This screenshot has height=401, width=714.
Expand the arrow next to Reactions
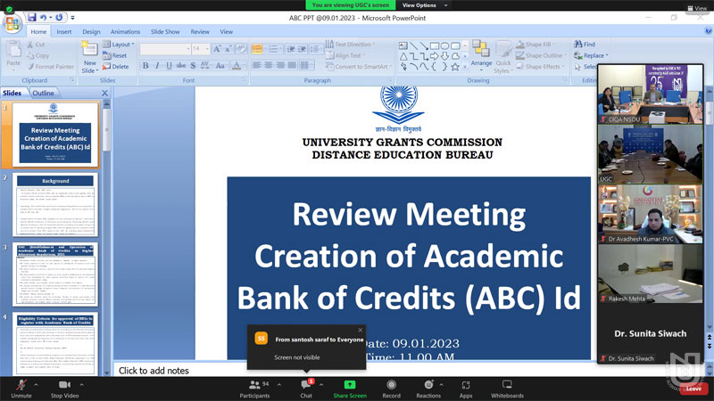pyautogui.click(x=441, y=385)
